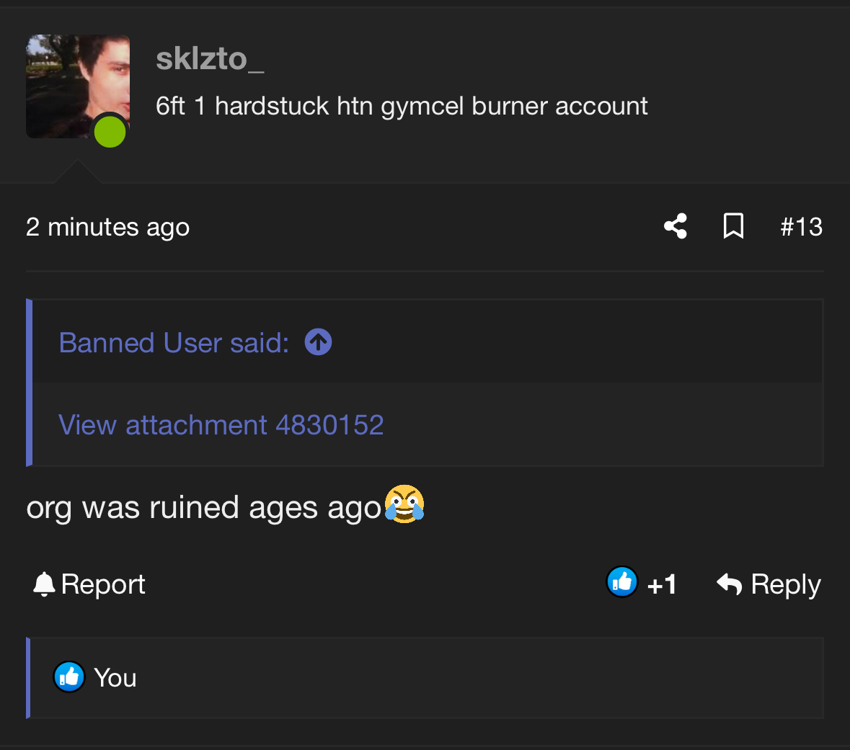This screenshot has width=850, height=750.
Task: Click the crying-laughing emoji in the post
Action: pyautogui.click(x=404, y=504)
